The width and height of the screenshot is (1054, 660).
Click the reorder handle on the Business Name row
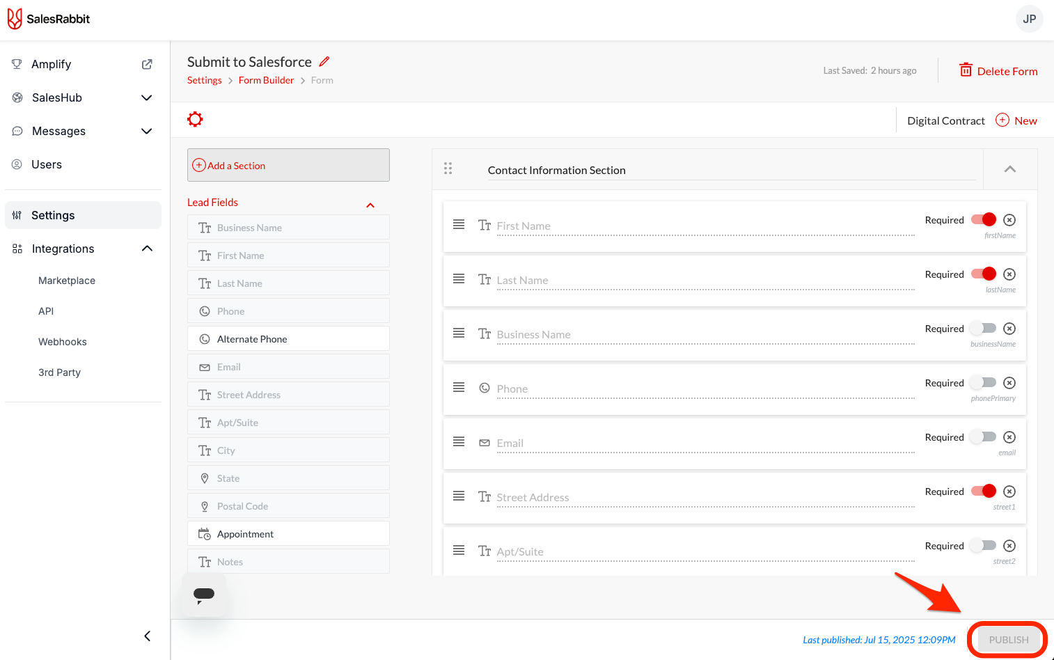459,333
